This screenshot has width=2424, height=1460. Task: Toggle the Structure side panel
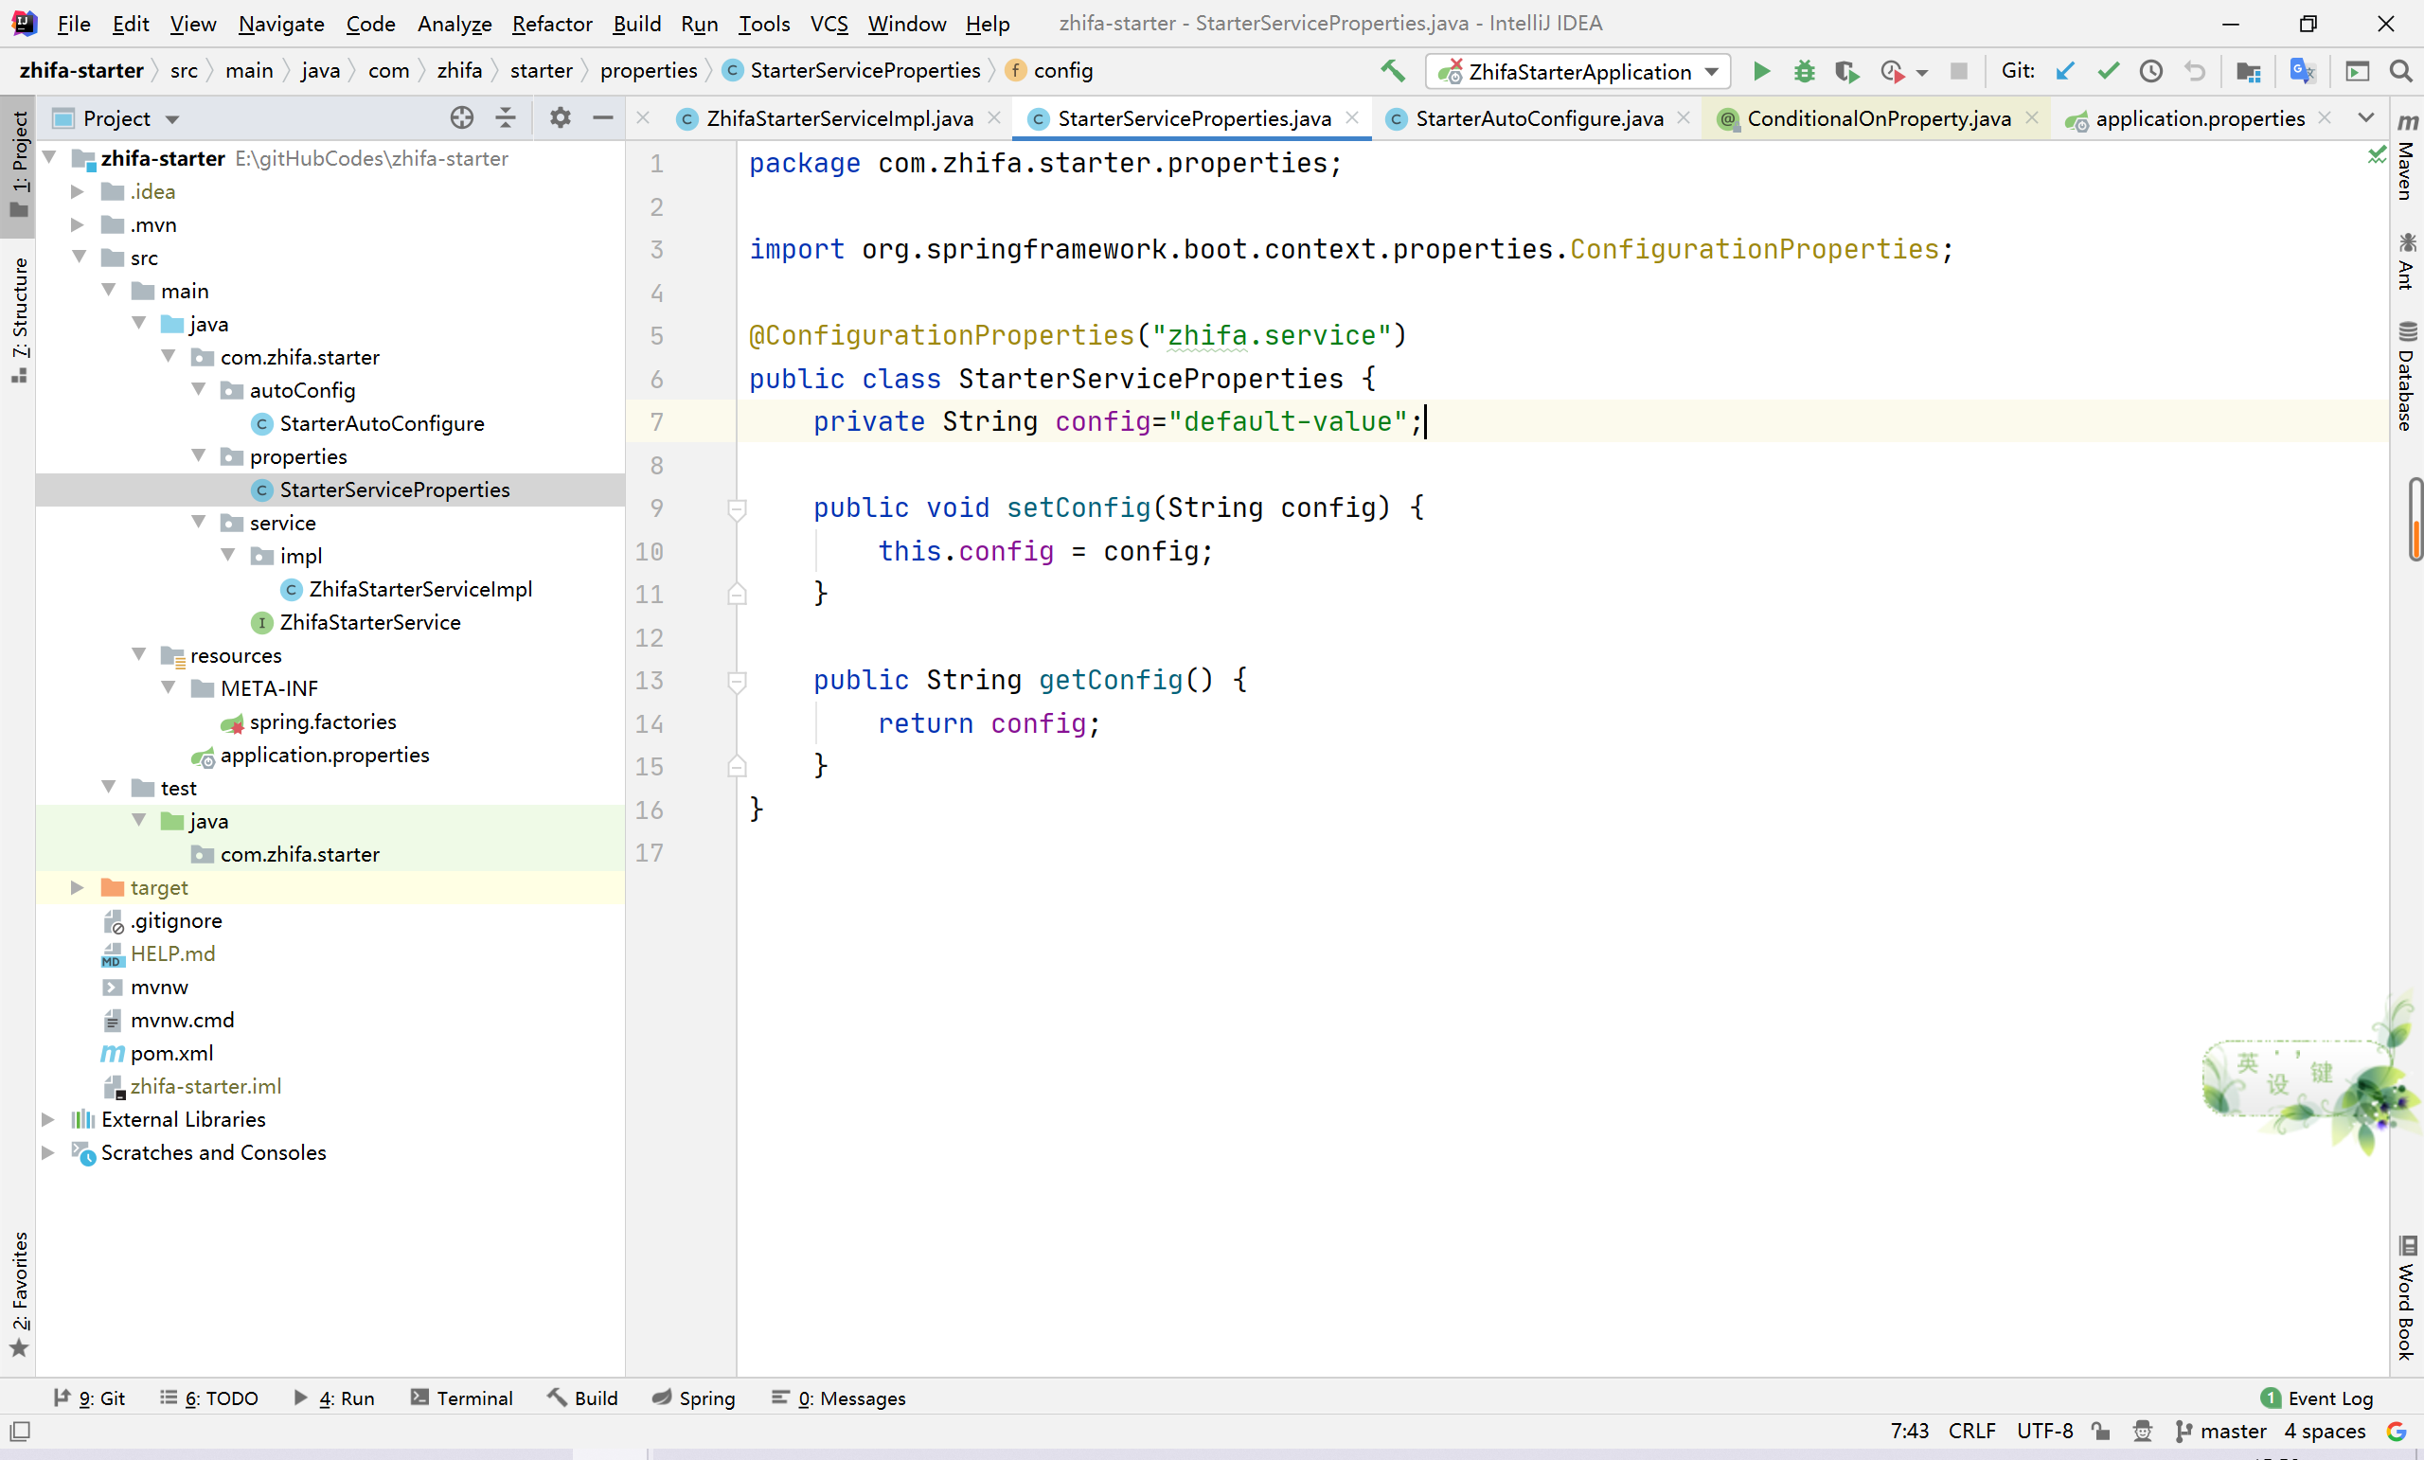click(x=19, y=317)
